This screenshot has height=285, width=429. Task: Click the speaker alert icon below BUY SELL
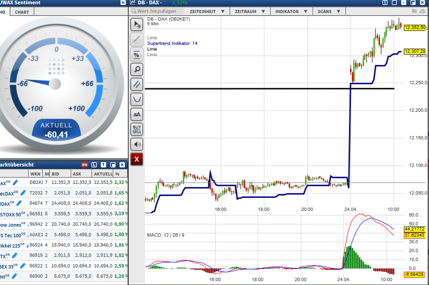tap(137, 144)
